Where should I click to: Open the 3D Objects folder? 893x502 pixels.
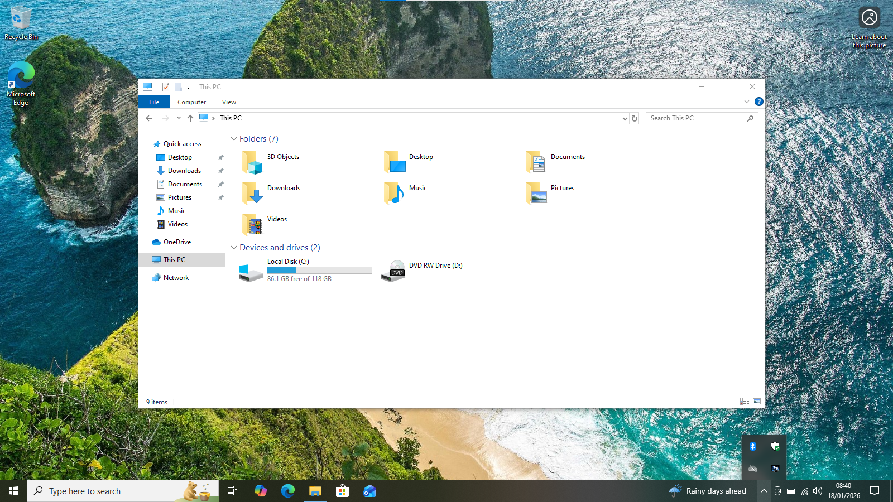252,162
